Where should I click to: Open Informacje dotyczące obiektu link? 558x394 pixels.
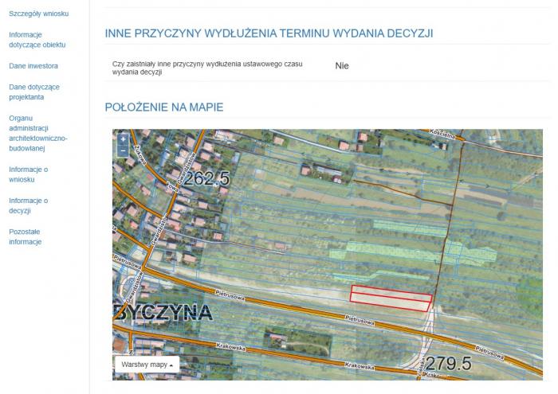37,40
